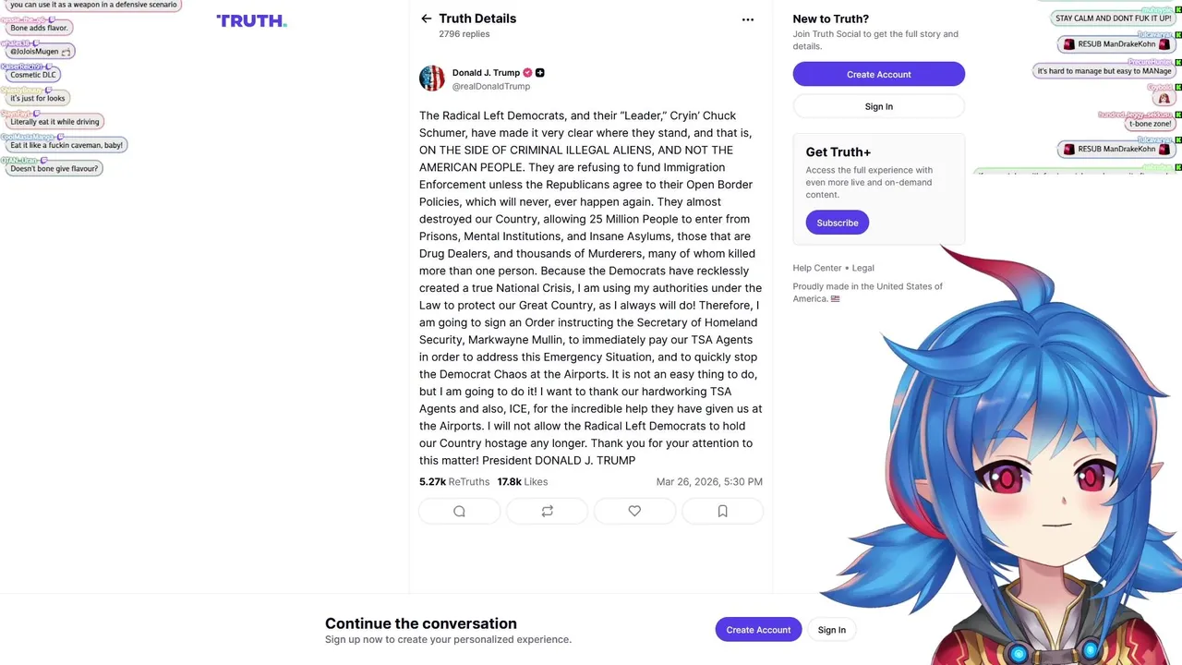Click the plus badge beside the username
Screen dimensions: 1182x665
click(x=540, y=73)
